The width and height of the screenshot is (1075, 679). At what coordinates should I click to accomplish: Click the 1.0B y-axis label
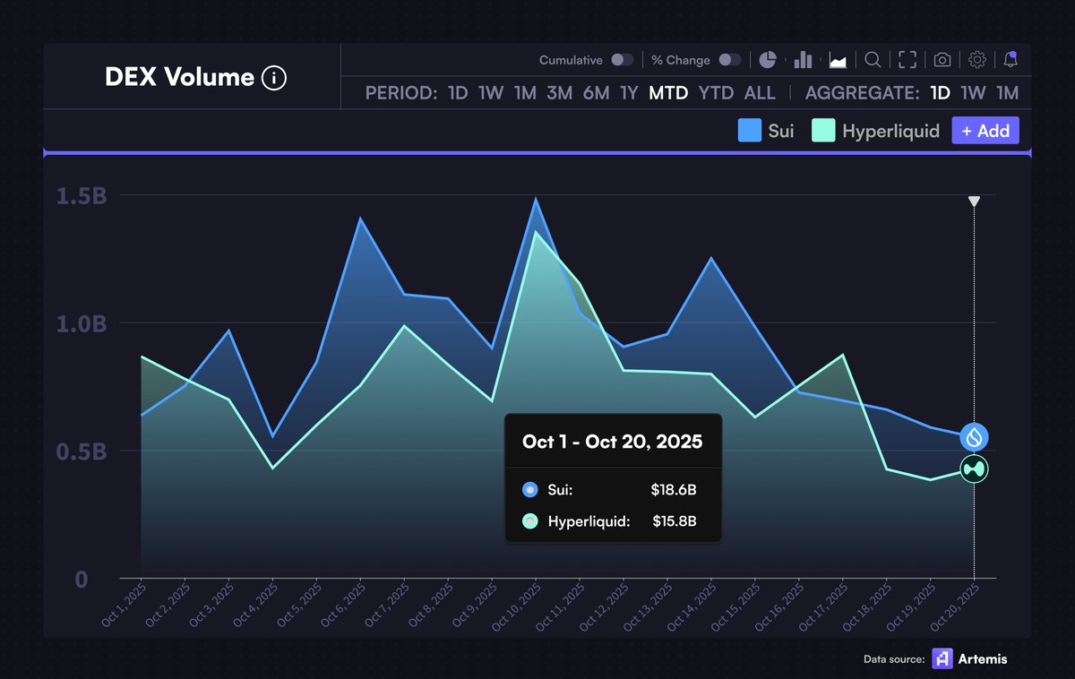coord(82,323)
